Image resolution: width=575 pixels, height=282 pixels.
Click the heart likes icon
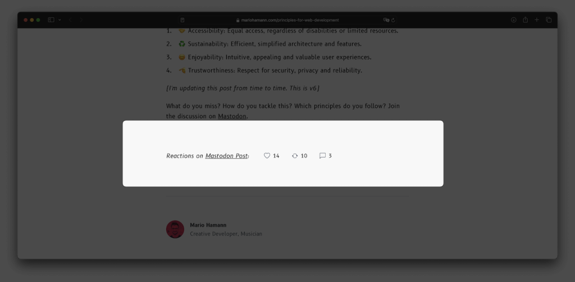click(x=267, y=156)
